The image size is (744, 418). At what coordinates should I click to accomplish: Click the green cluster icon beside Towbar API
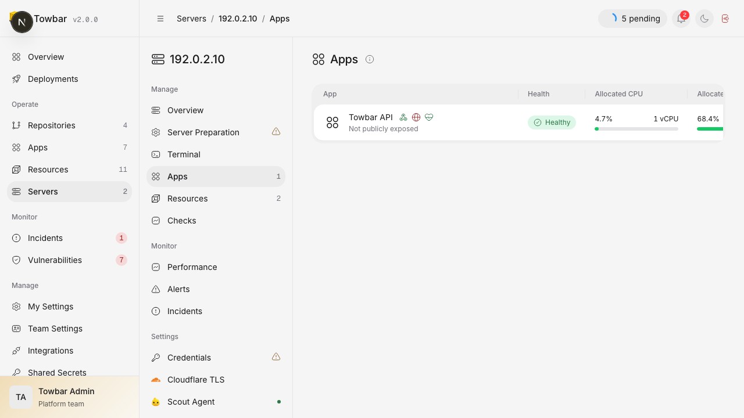click(403, 117)
